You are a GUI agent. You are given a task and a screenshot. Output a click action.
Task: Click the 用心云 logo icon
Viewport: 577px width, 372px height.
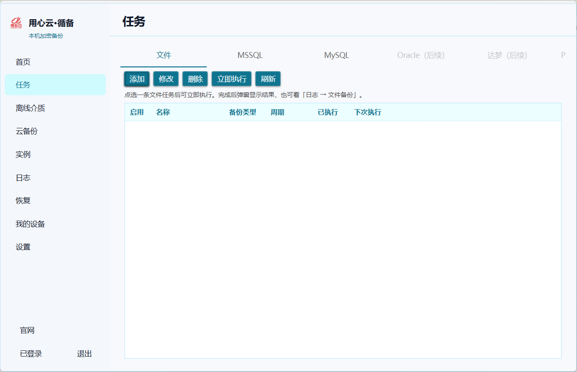(16, 23)
